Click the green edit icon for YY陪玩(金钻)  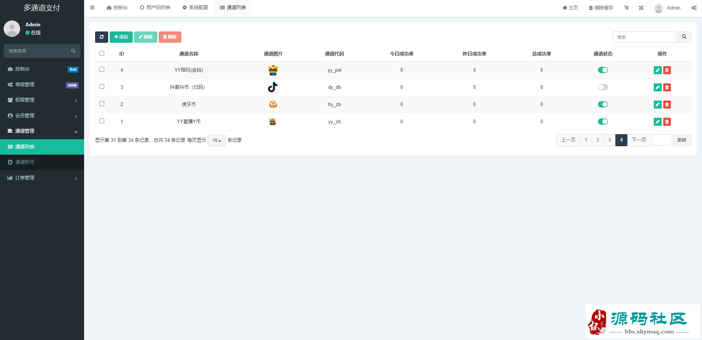[x=657, y=70]
